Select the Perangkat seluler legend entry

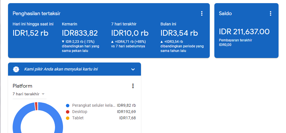pyautogui.click(x=94, y=105)
